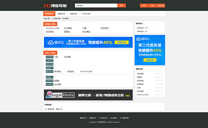Click yellow 立即上云 button in wide banner
Image resolution: width=208 pixels, height=128 pixels.
pyautogui.click(x=122, y=42)
